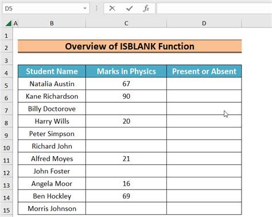Select the cell 'Kane Richardson'

(x=52, y=96)
